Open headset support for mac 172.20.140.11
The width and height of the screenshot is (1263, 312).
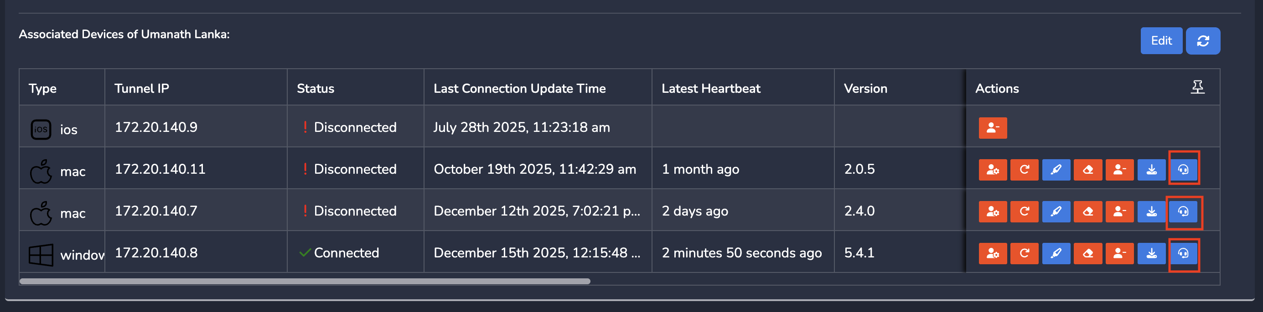(1183, 170)
